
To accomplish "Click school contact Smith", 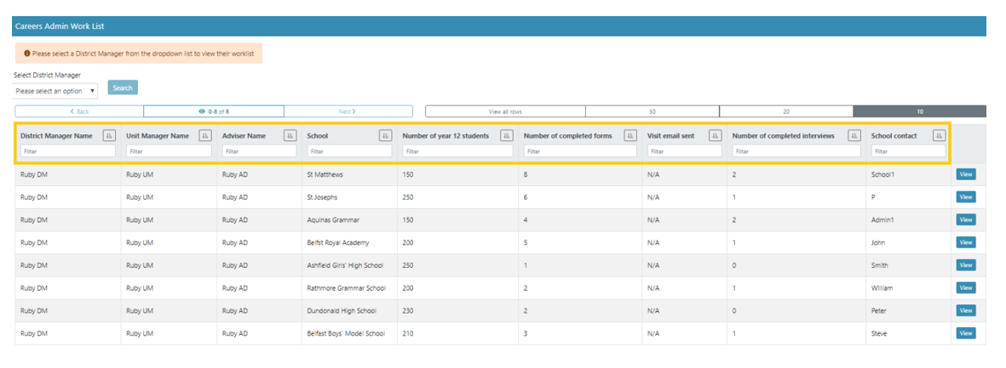I will pos(880,265).
